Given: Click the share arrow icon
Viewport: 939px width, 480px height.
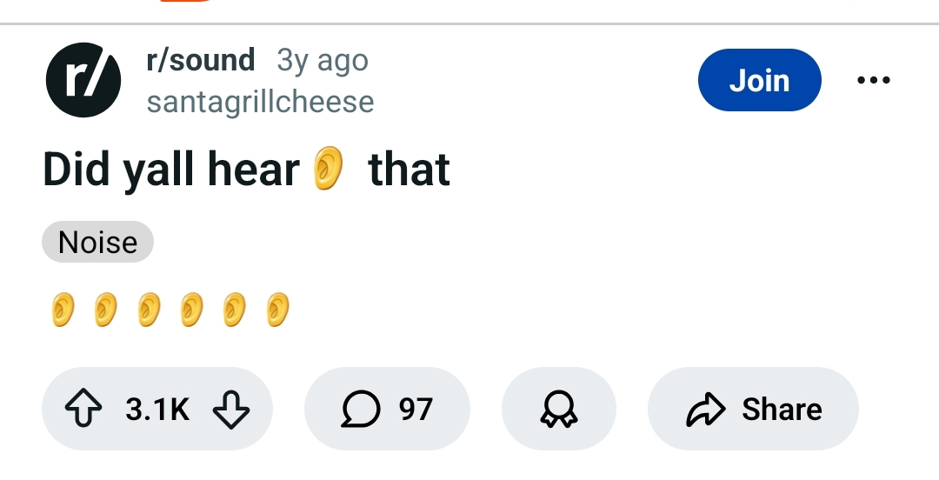Looking at the screenshot, I should tap(704, 409).
